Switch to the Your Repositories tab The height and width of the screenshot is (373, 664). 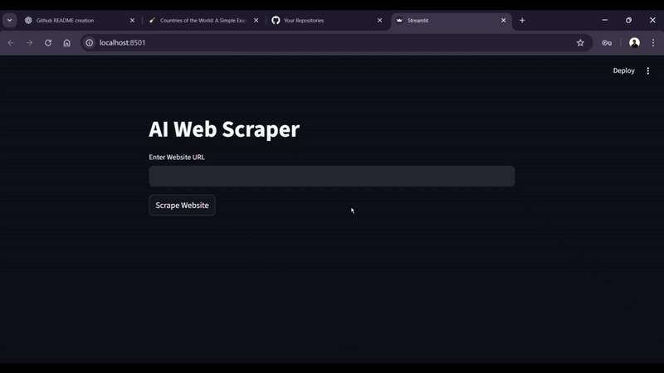(x=327, y=20)
